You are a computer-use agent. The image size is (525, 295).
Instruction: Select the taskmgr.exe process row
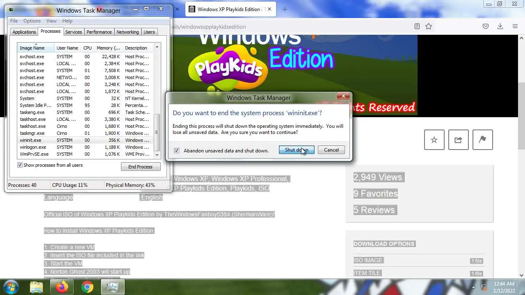pos(85,133)
